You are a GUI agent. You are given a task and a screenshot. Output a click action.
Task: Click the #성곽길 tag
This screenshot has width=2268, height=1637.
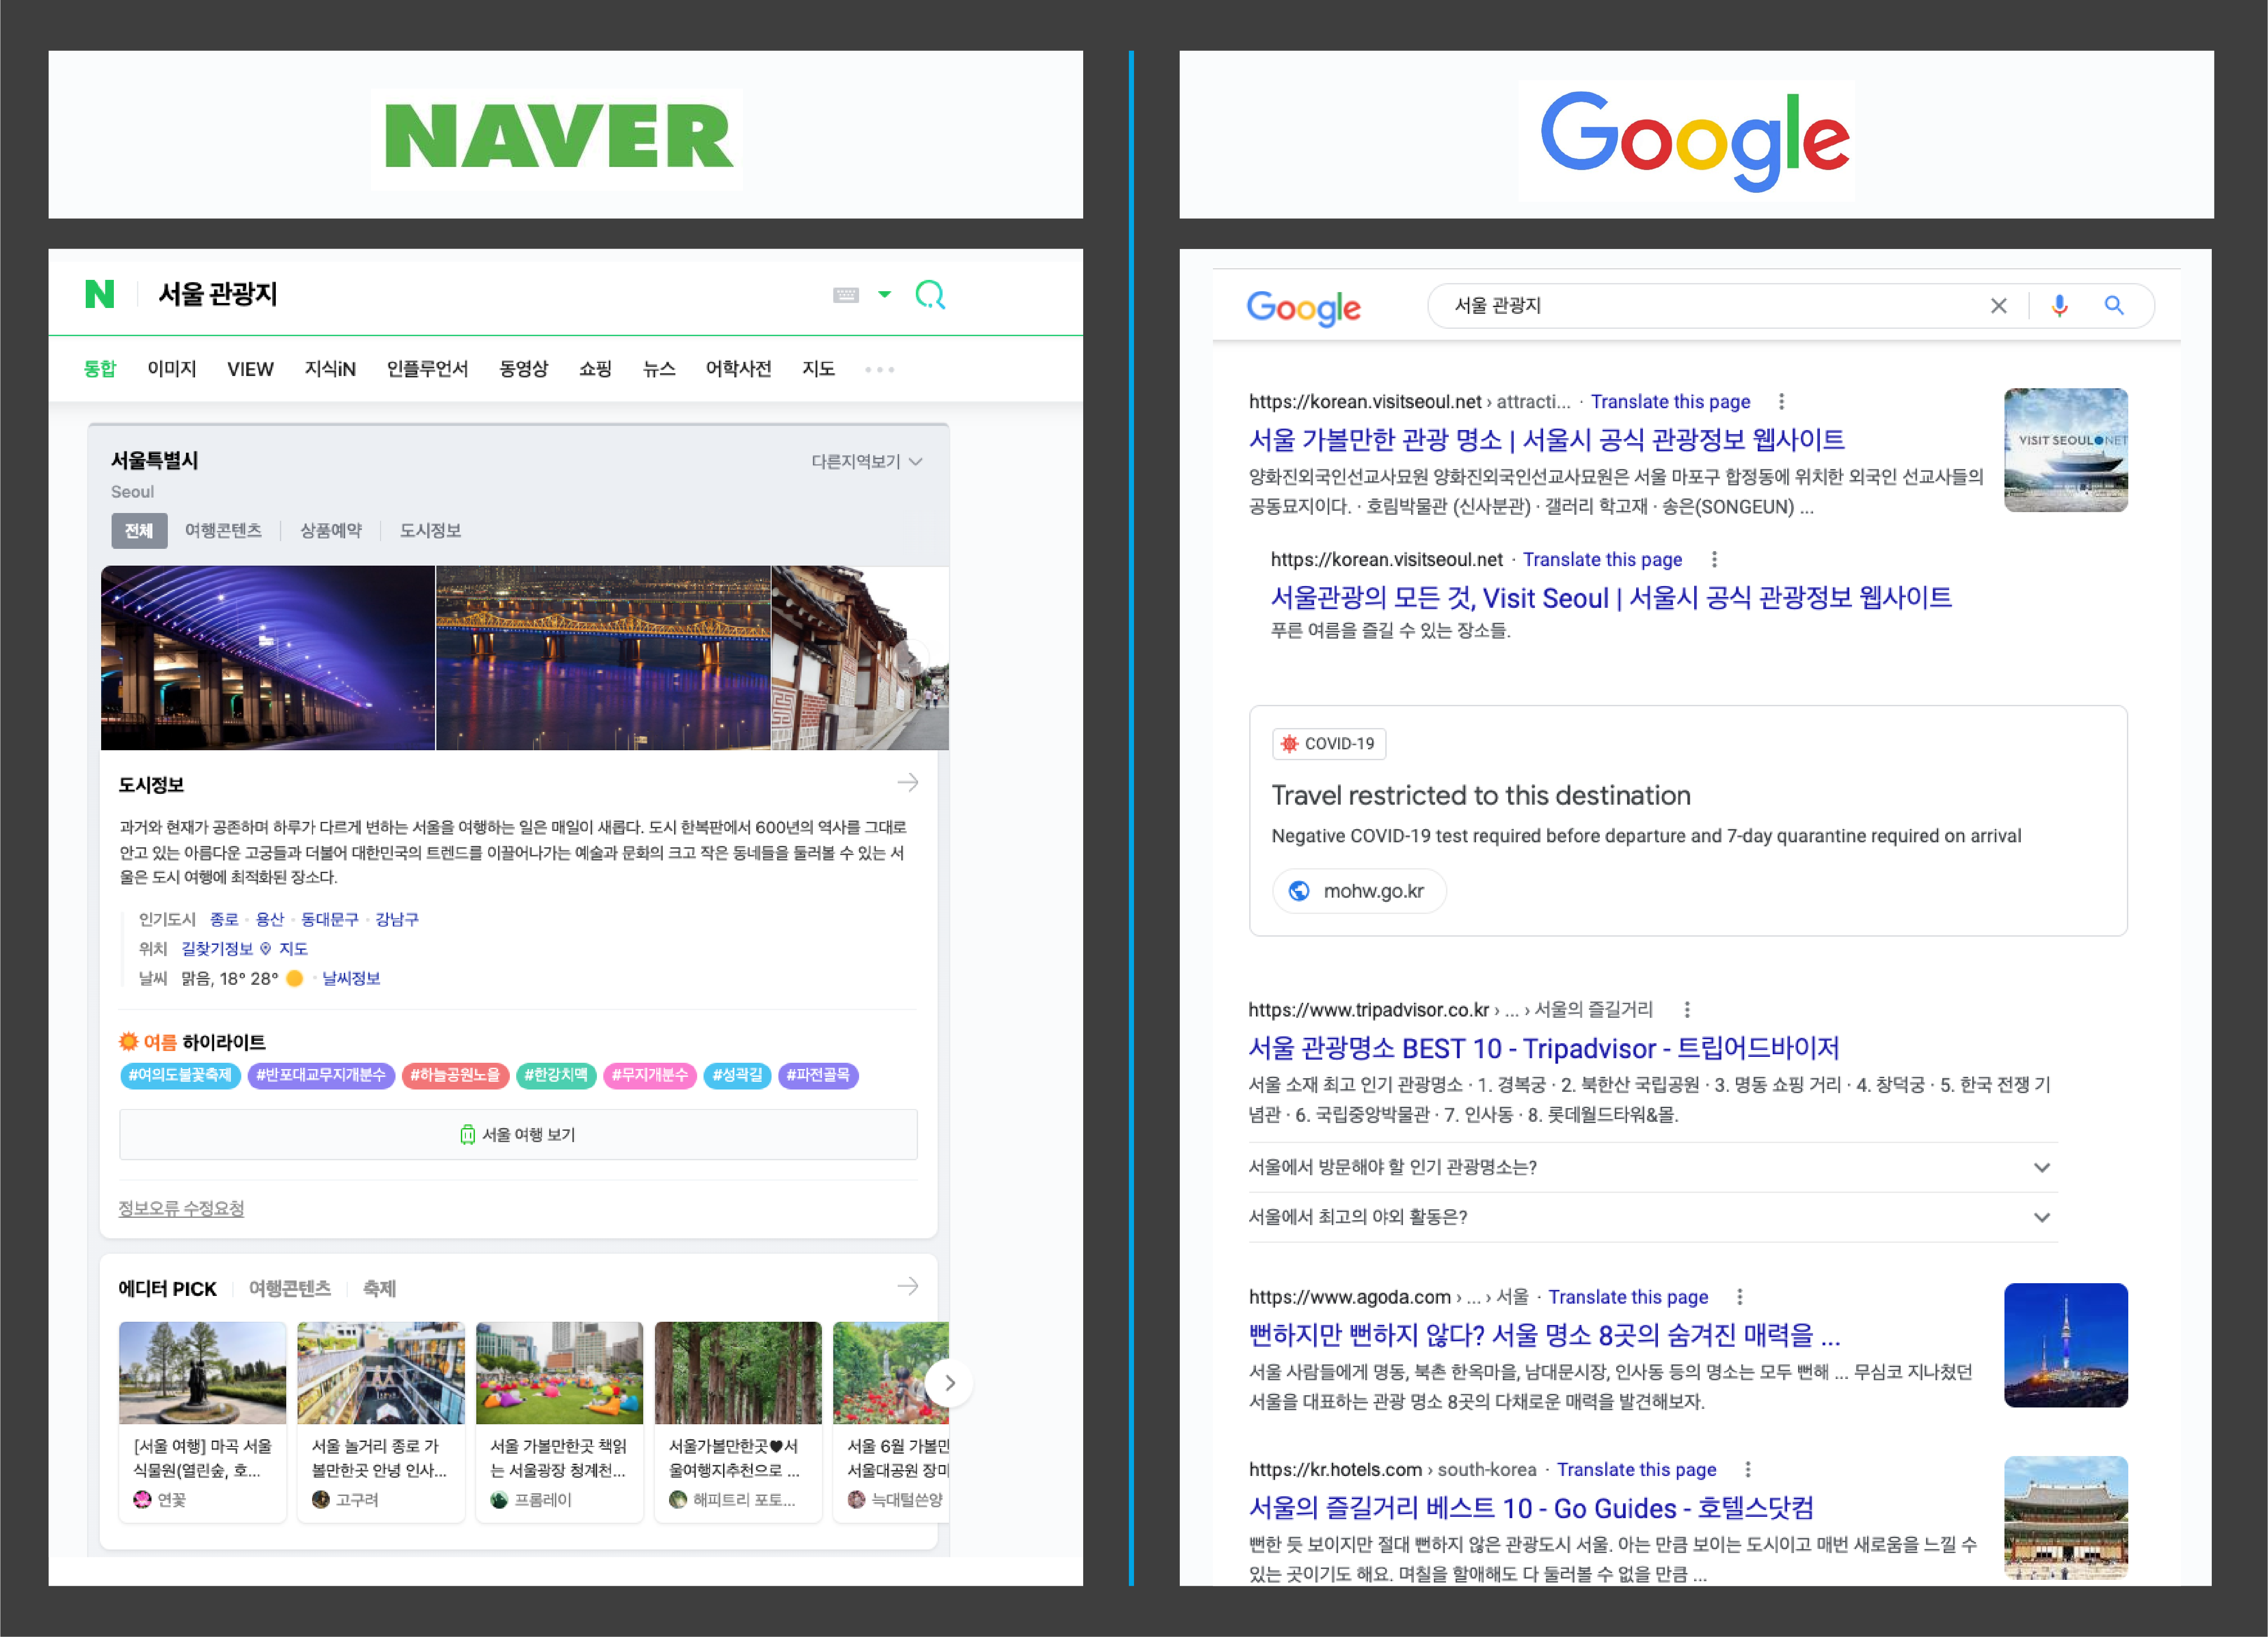click(737, 1075)
